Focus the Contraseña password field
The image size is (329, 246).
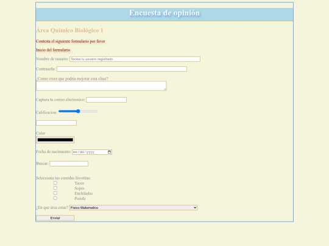pos(122,69)
